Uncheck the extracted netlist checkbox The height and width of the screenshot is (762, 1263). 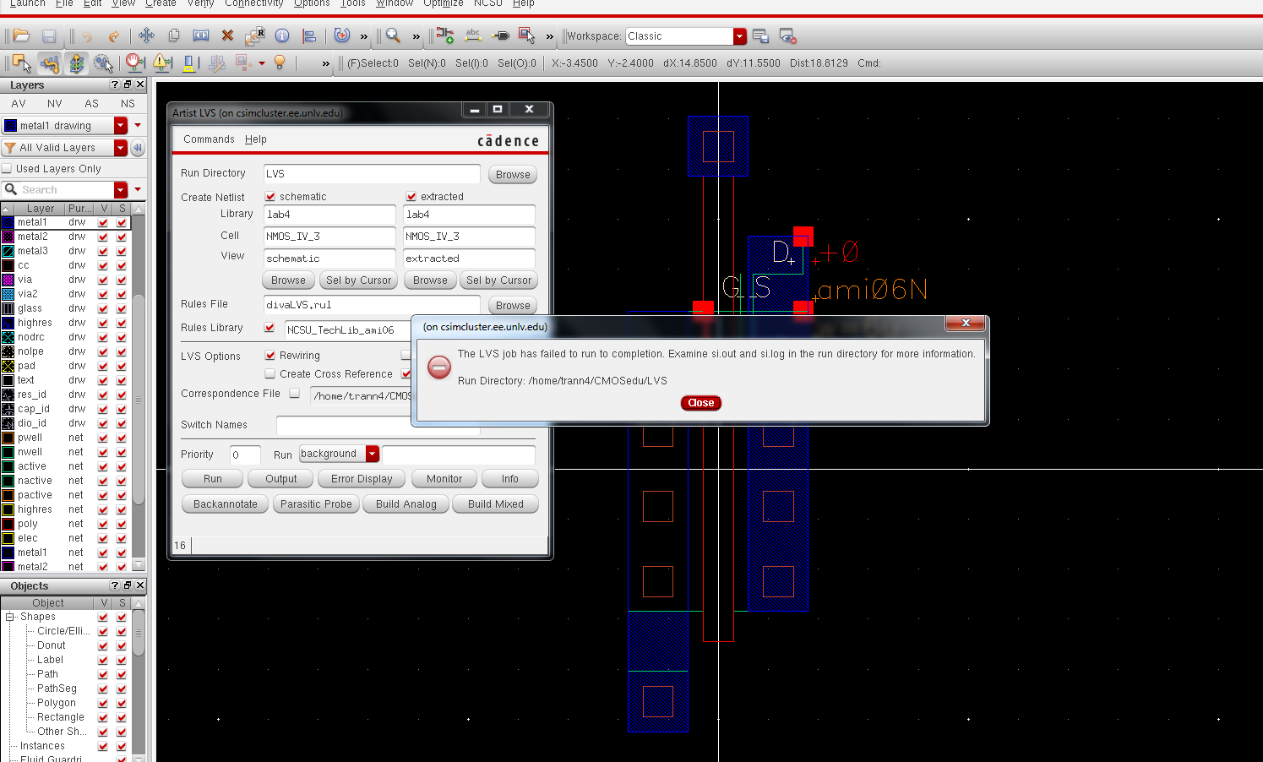click(411, 197)
